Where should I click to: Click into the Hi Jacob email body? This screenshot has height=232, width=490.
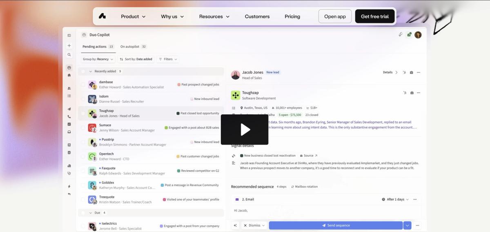coord(327,210)
